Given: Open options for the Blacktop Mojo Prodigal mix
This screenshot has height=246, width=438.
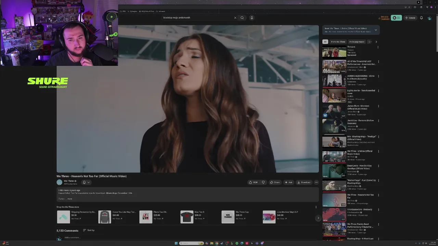Looking at the screenshot, I should coord(378,137).
